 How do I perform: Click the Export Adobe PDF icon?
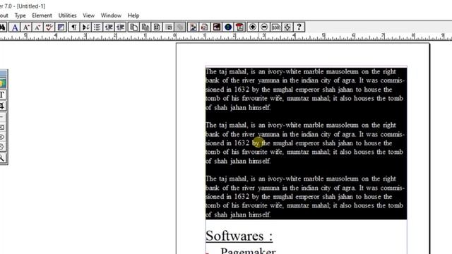239,27
